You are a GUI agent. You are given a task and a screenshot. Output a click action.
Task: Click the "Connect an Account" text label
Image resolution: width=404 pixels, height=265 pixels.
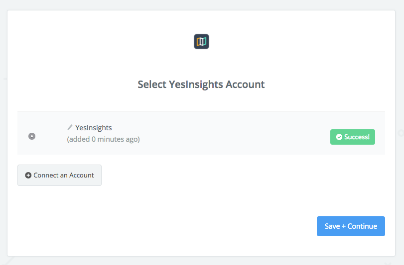64,176
